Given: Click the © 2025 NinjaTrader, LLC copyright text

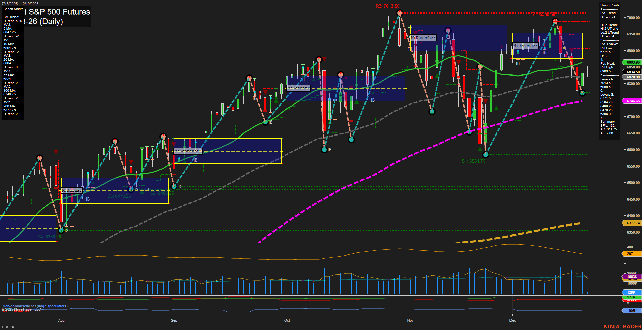Looking at the screenshot, I should pyautogui.click(x=21, y=309).
